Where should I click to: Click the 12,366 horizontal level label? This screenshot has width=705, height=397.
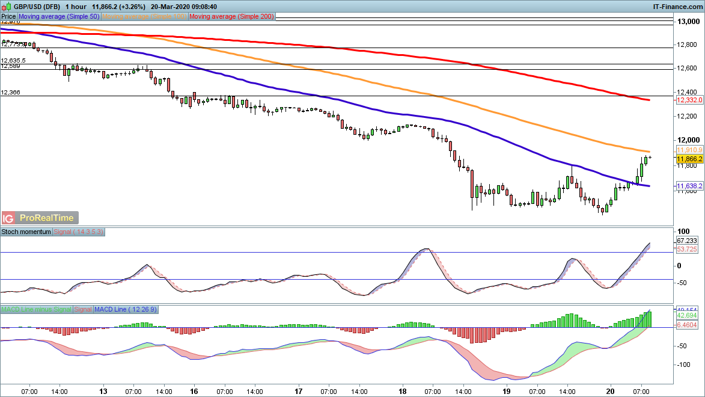10,92
